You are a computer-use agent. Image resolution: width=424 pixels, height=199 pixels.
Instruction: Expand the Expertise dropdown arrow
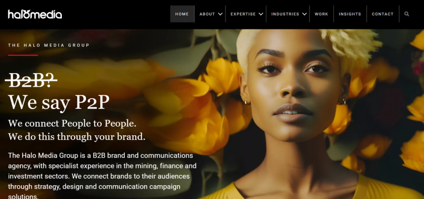pos(261,14)
